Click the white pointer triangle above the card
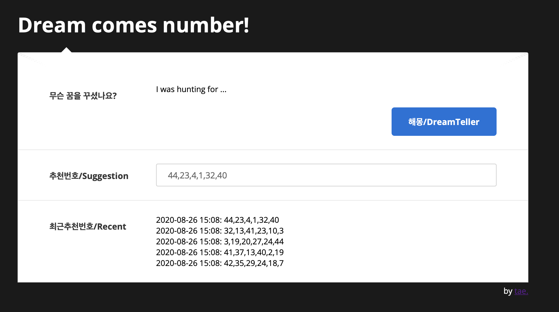This screenshot has height=312, width=559. [66, 50]
